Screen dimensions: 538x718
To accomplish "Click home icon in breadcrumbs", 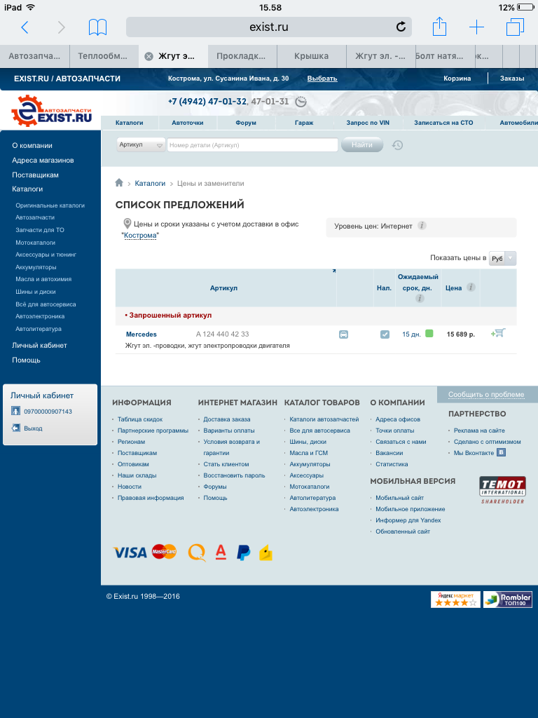I will click(119, 183).
